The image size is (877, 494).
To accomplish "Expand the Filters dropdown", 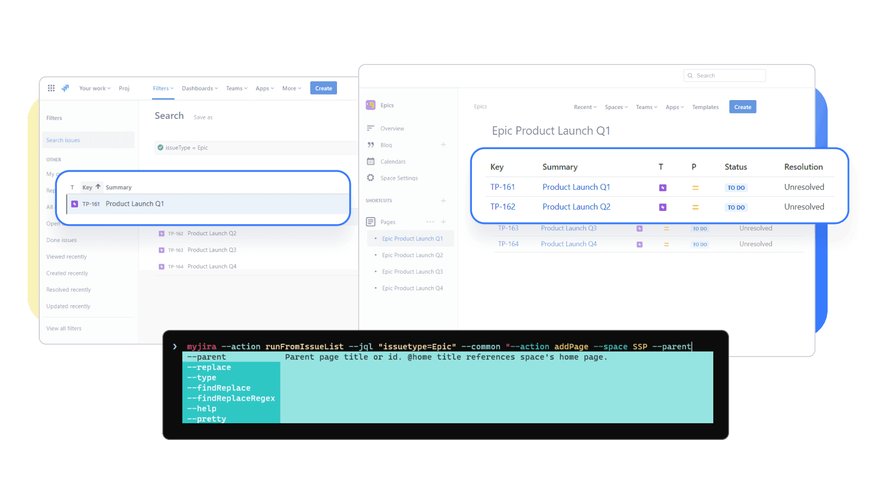I will point(163,88).
